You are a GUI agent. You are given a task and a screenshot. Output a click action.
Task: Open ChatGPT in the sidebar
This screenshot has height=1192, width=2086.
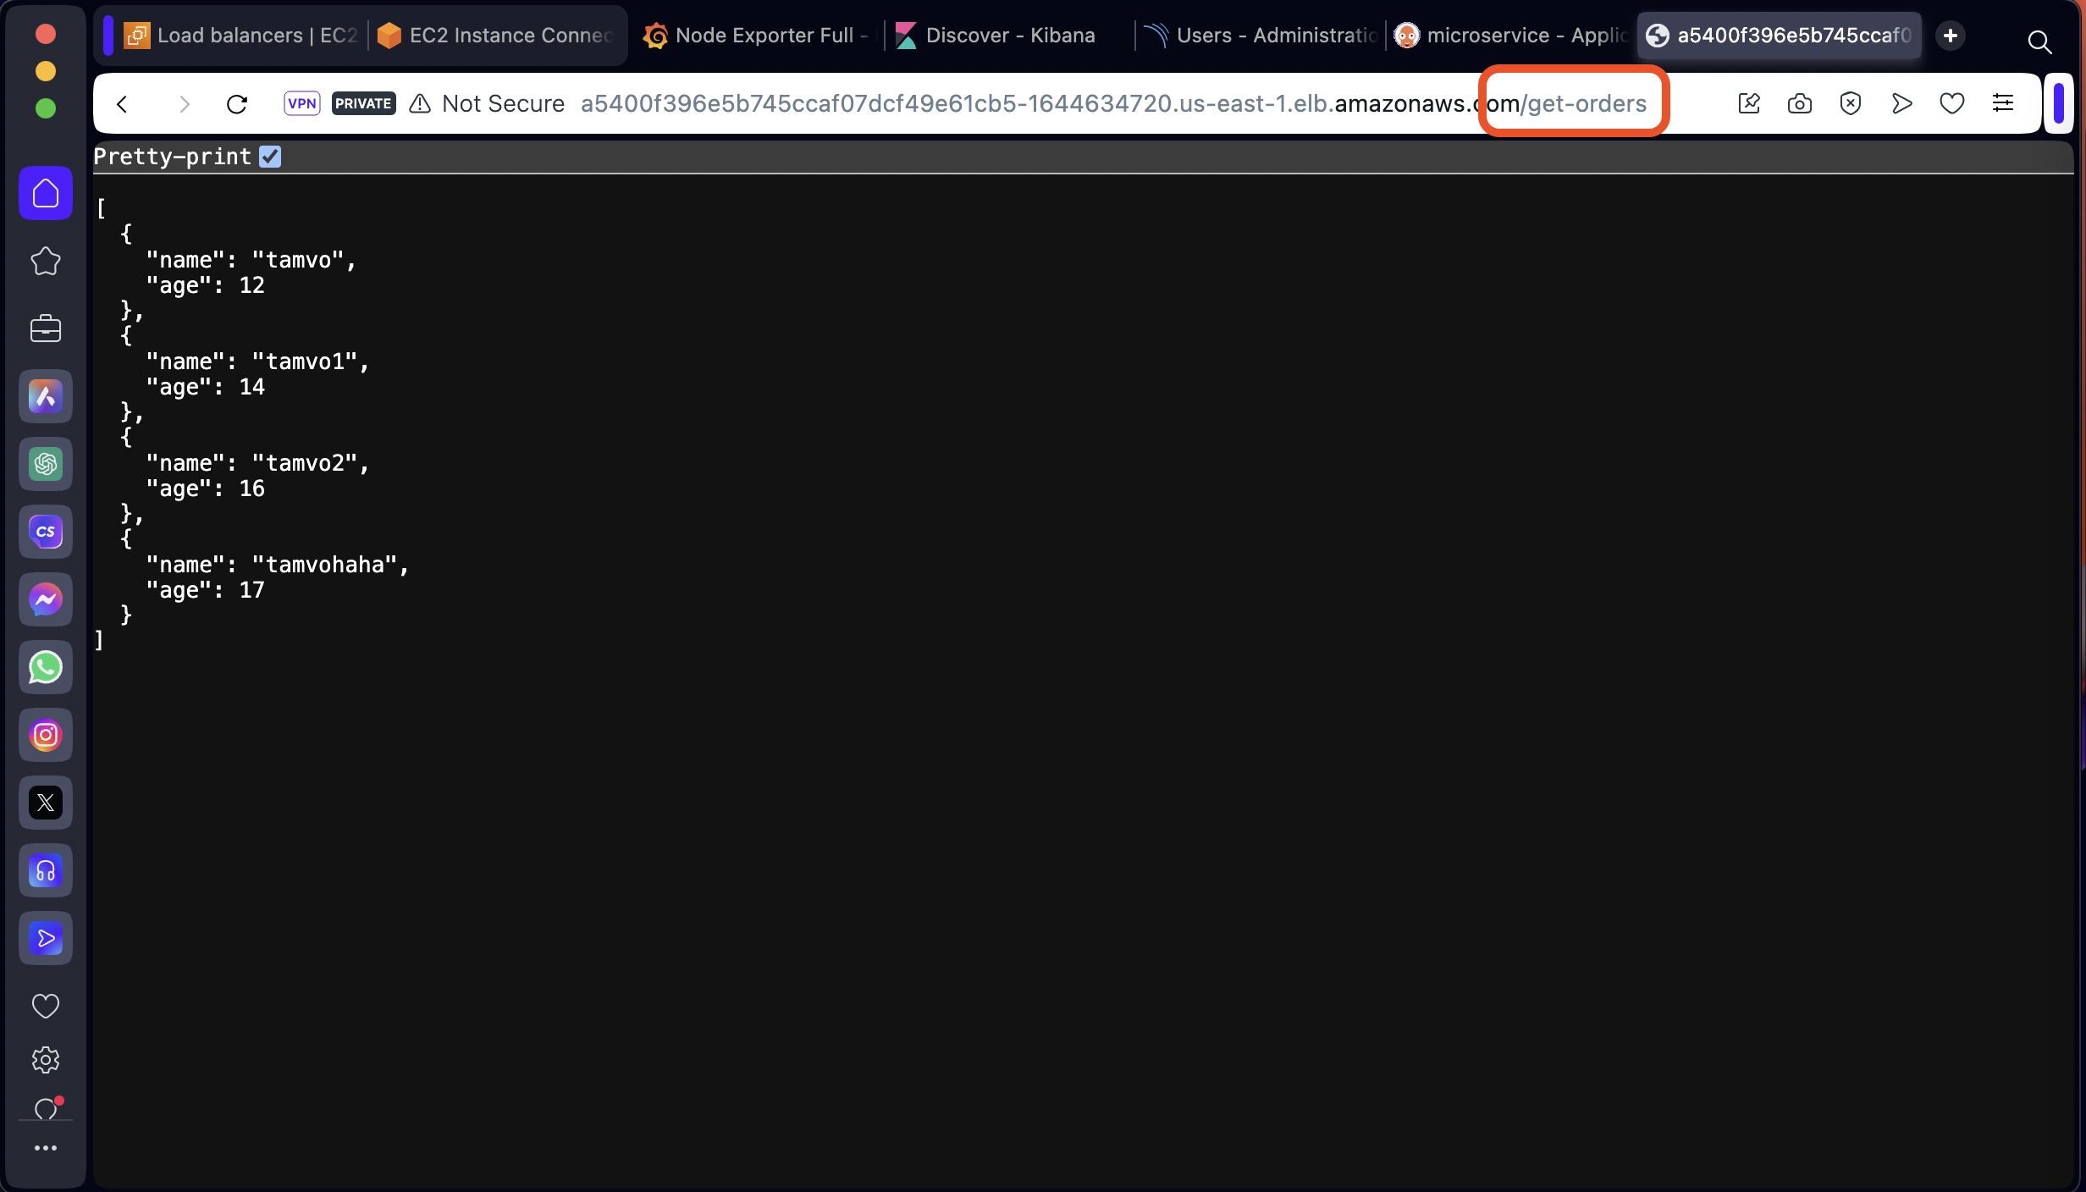click(x=46, y=464)
